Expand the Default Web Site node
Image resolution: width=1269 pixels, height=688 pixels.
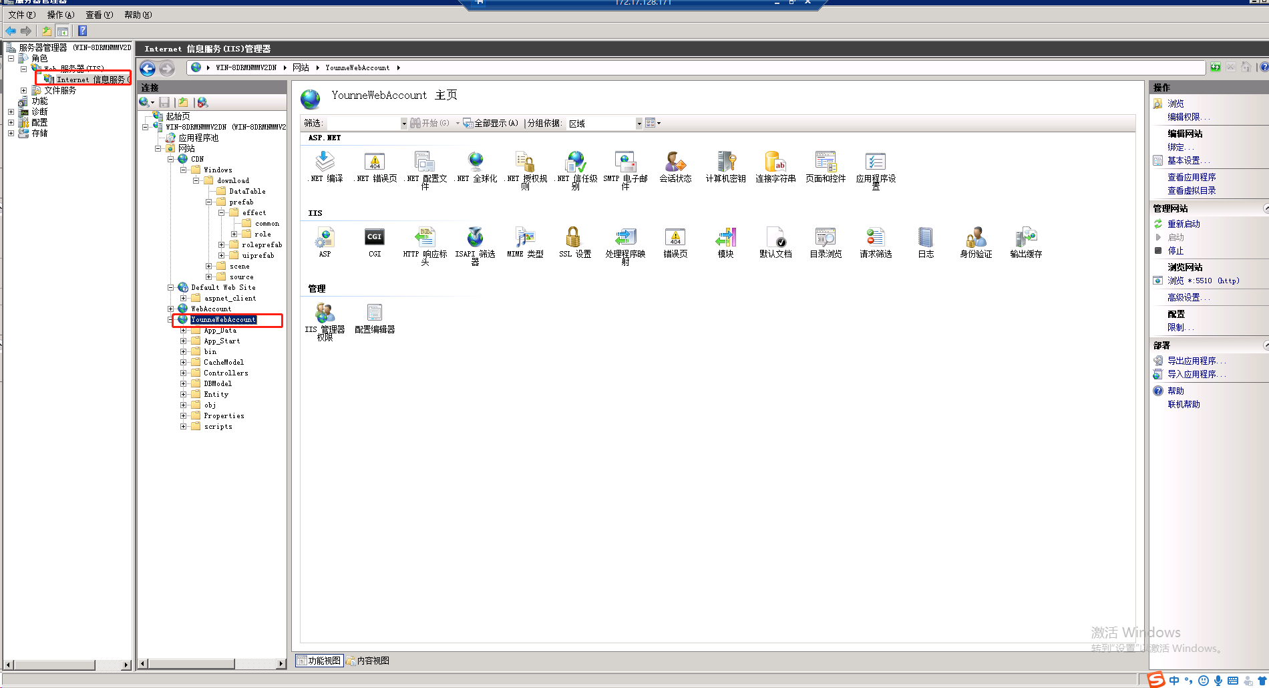click(171, 287)
